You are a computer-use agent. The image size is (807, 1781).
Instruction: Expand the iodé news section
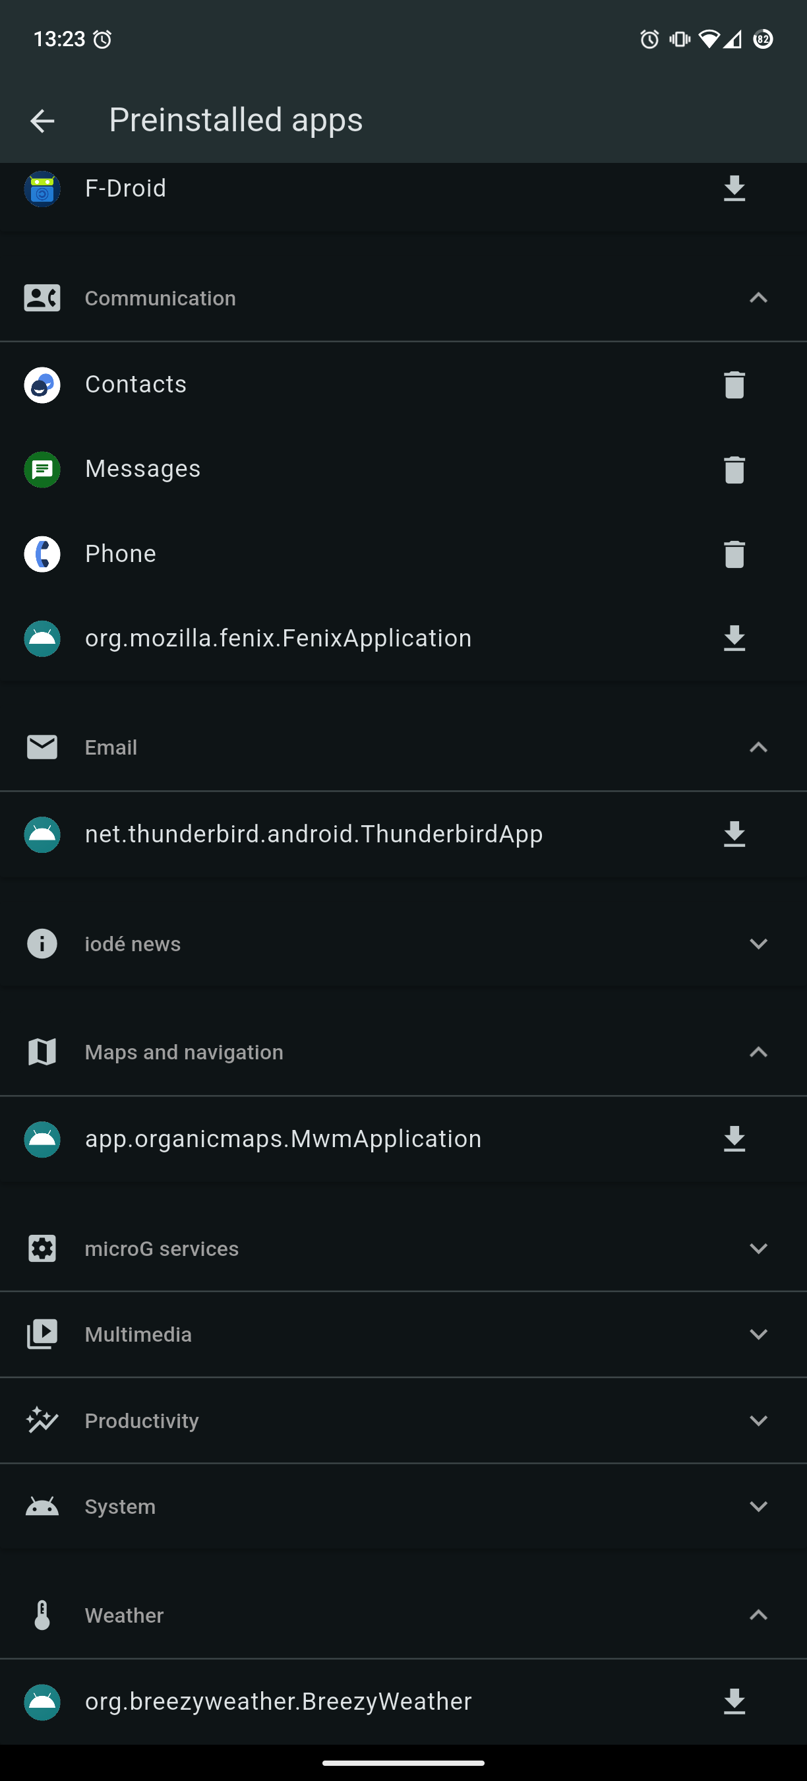(x=758, y=944)
